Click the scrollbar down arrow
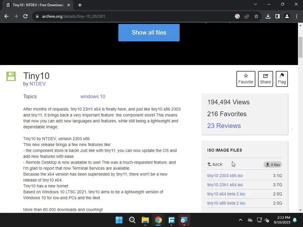The image size is (303, 227). click(x=301, y=210)
